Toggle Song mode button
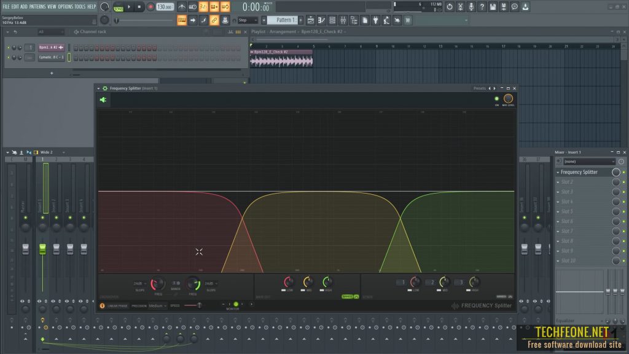The image size is (629, 354). 119,7
